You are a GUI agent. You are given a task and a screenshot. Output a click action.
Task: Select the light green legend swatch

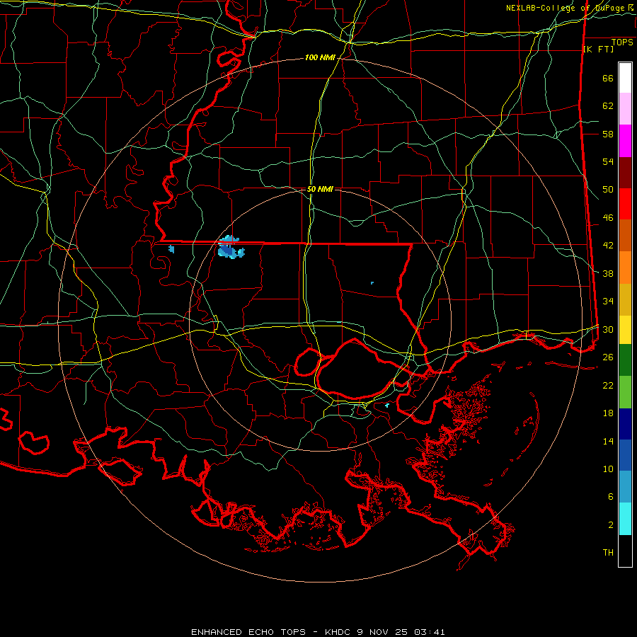[x=625, y=392]
